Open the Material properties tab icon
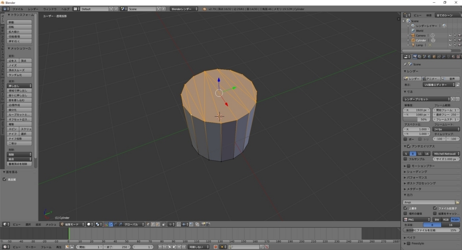 click(x=453, y=57)
